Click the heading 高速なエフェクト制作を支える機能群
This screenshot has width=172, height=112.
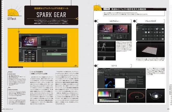(x=129, y=9)
